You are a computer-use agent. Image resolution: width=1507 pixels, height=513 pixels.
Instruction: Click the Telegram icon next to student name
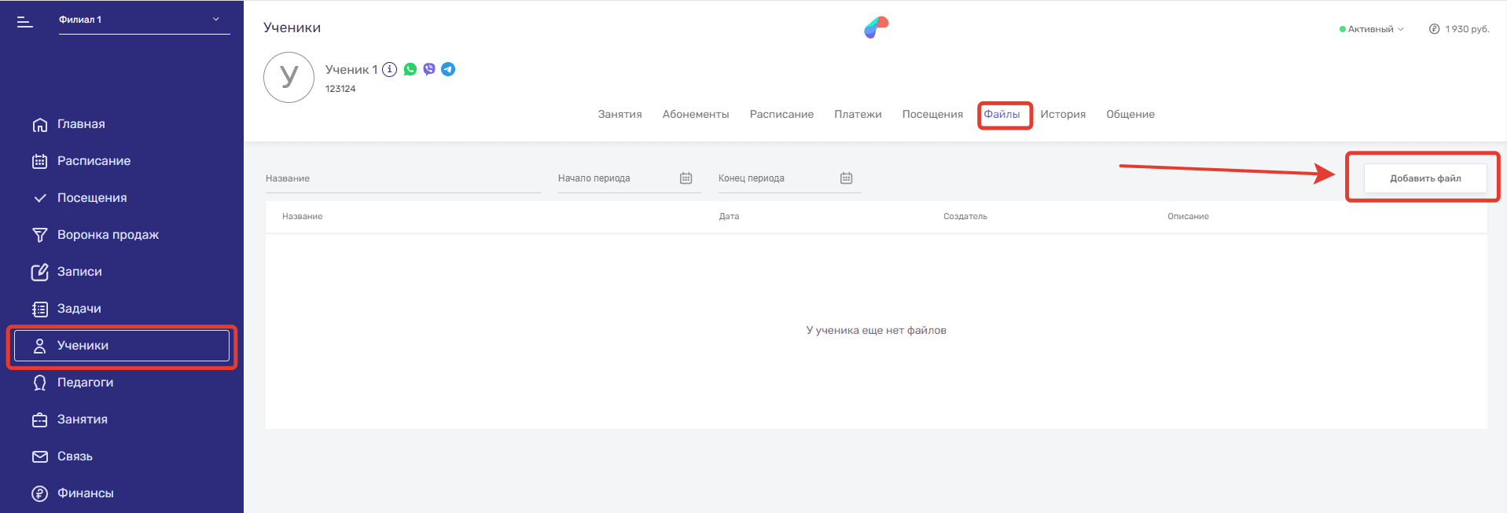click(x=448, y=69)
